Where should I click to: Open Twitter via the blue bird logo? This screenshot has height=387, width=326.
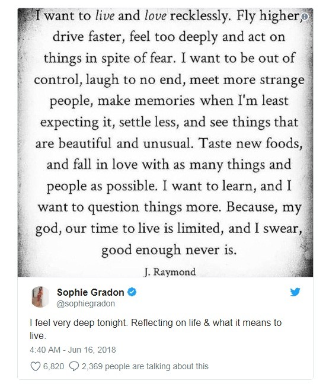295,292
